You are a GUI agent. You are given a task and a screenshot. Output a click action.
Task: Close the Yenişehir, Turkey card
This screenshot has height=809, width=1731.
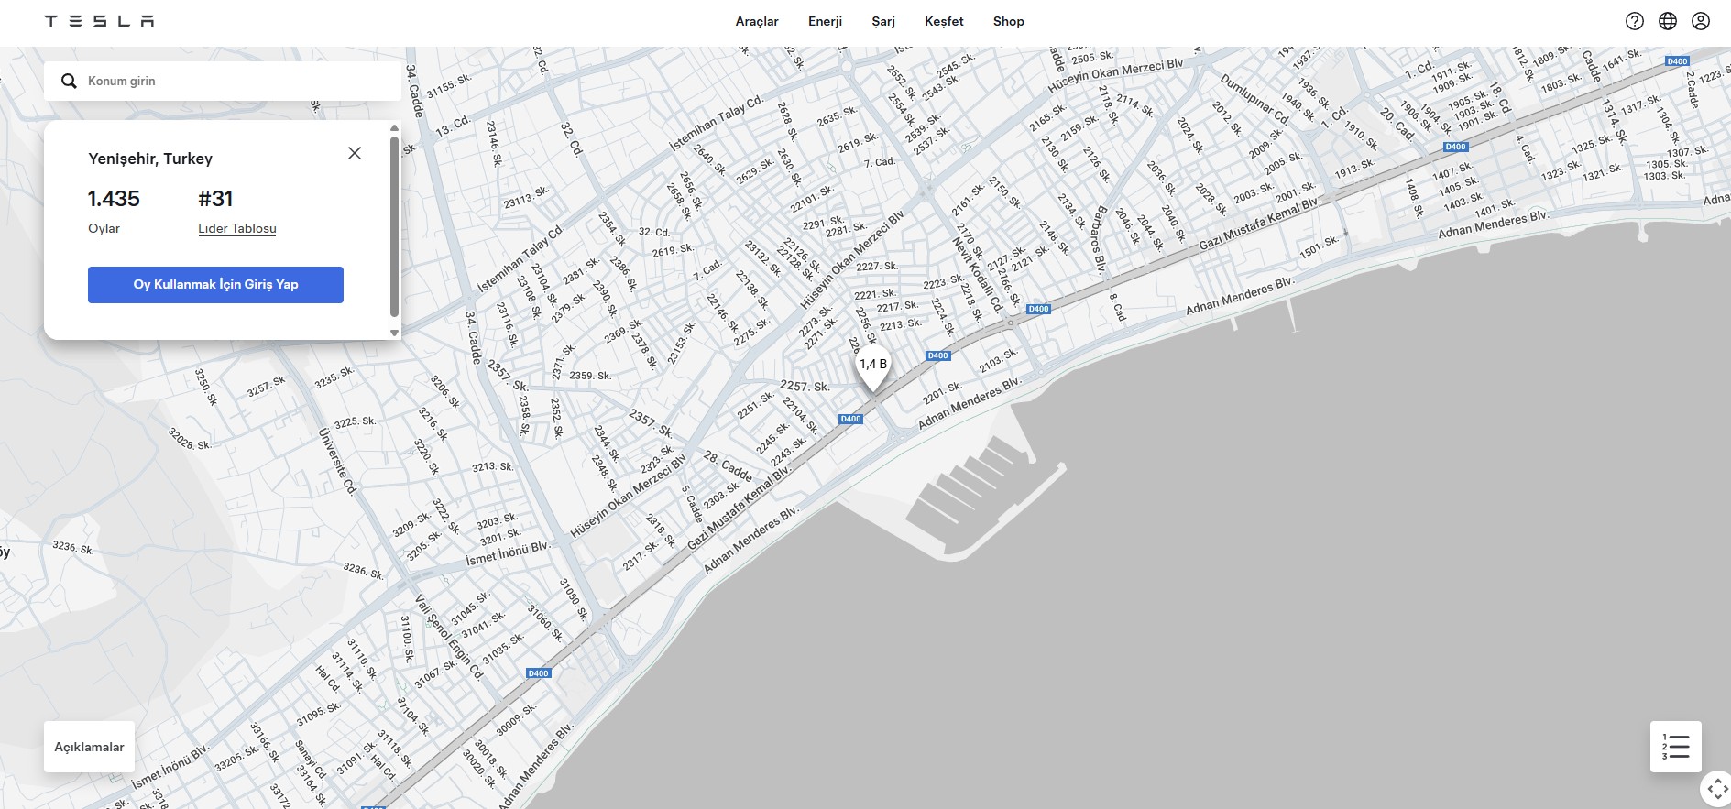[x=355, y=153]
